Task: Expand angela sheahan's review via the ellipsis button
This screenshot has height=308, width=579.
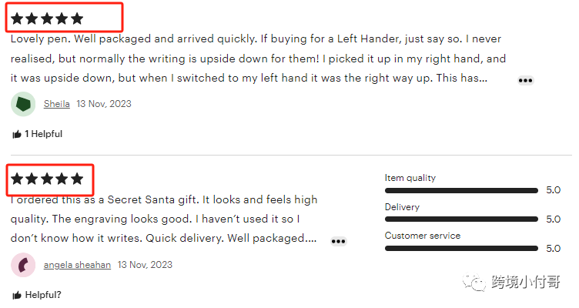Action: click(338, 242)
